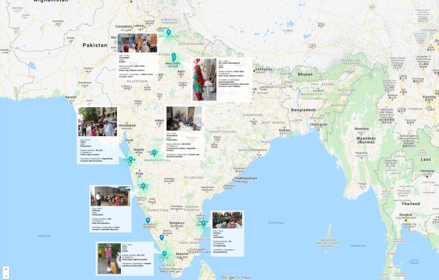Click the pin south of Pune

(143, 186)
